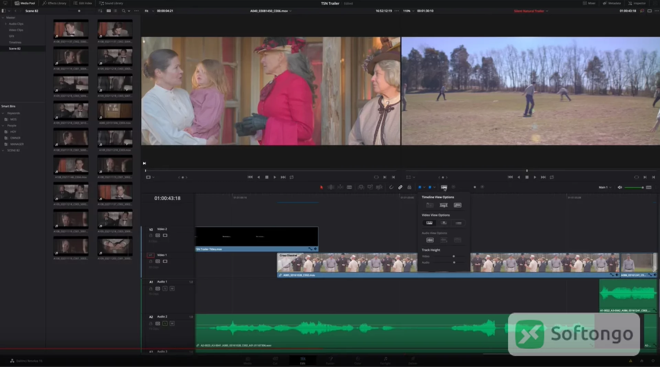Mute the Audio 1 track
The height and width of the screenshot is (367, 660).
tap(172, 289)
